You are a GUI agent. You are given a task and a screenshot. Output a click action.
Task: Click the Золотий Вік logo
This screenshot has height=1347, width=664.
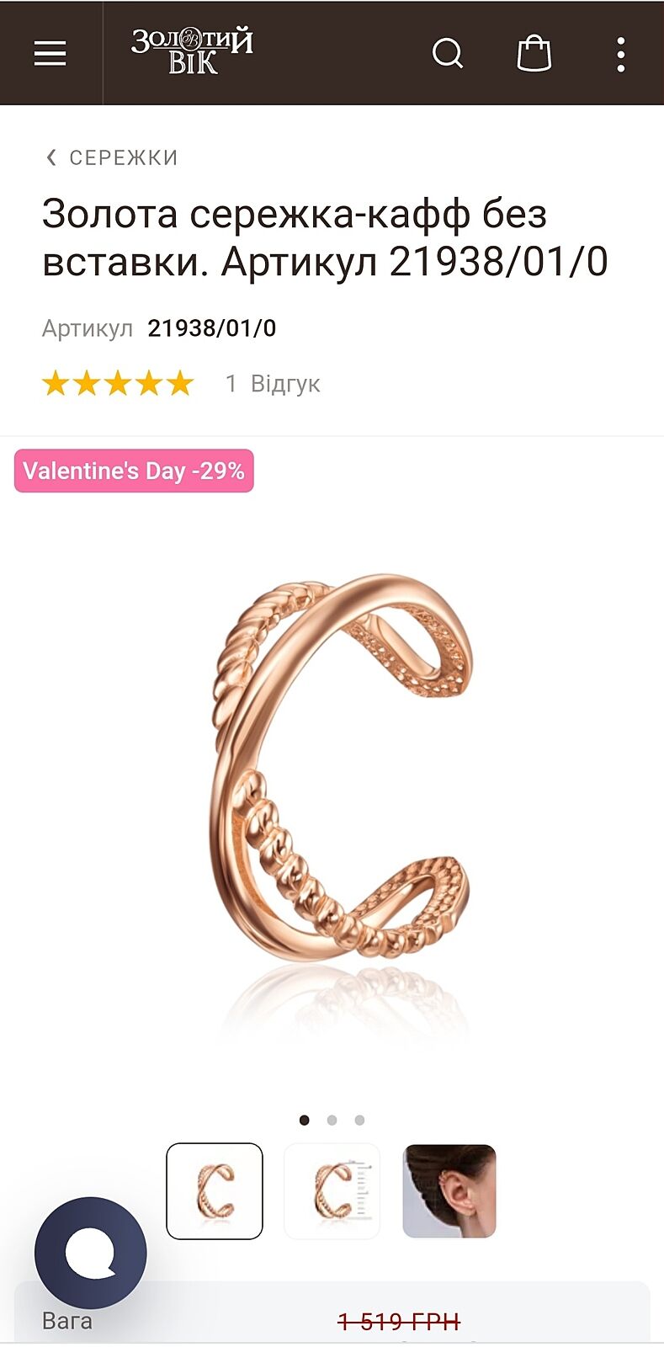coord(192,52)
